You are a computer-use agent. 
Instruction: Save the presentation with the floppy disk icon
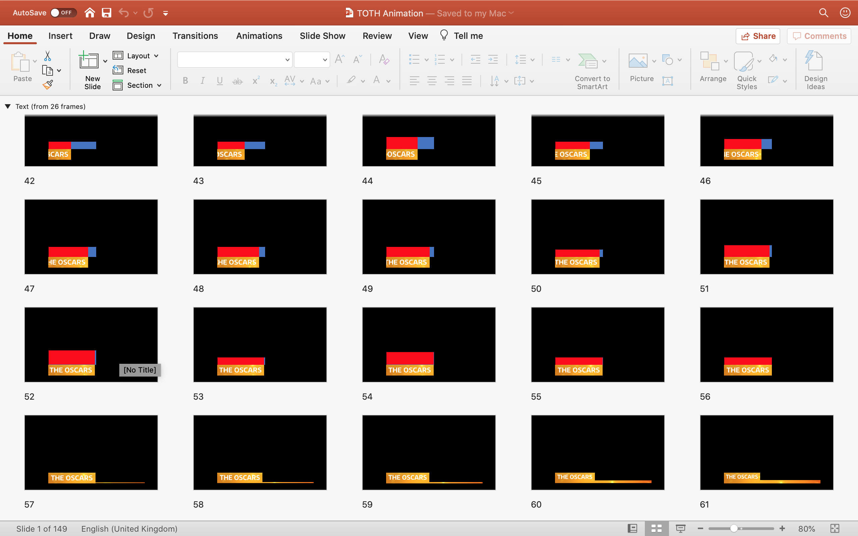[106, 13]
